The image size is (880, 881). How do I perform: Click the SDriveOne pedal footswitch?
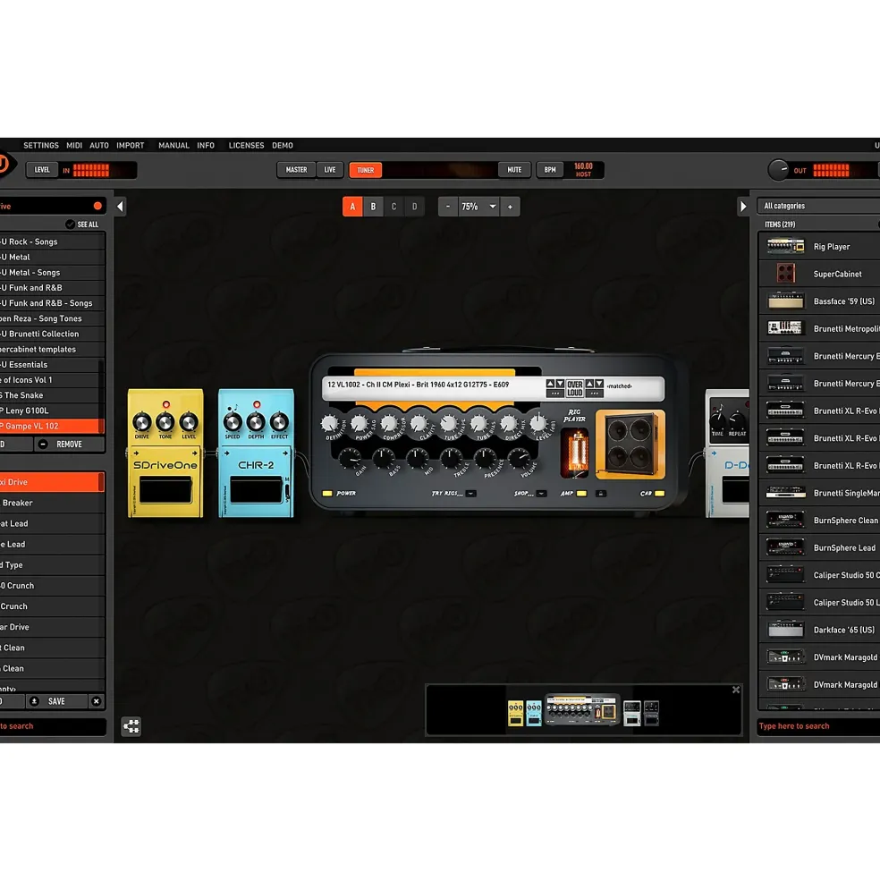click(165, 489)
